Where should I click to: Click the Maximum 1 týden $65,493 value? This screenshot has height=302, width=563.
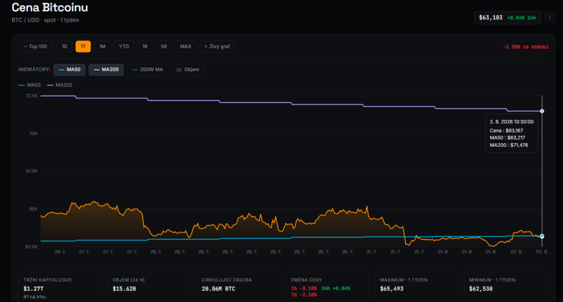[x=391, y=289]
